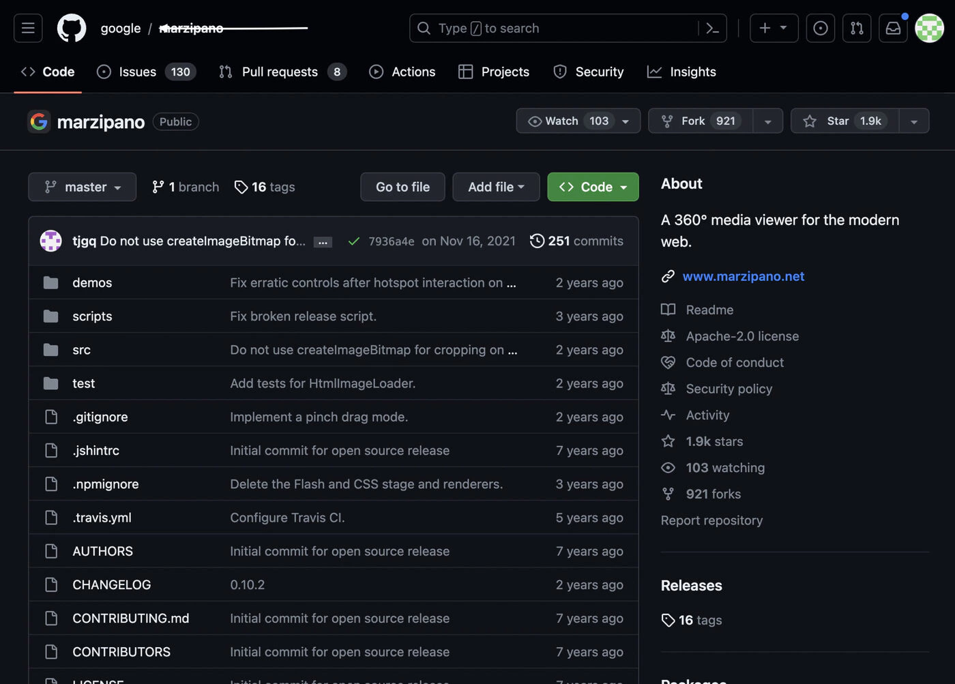Expand the Add file dropdown
Image resolution: width=955 pixels, height=684 pixels.
pos(496,187)
